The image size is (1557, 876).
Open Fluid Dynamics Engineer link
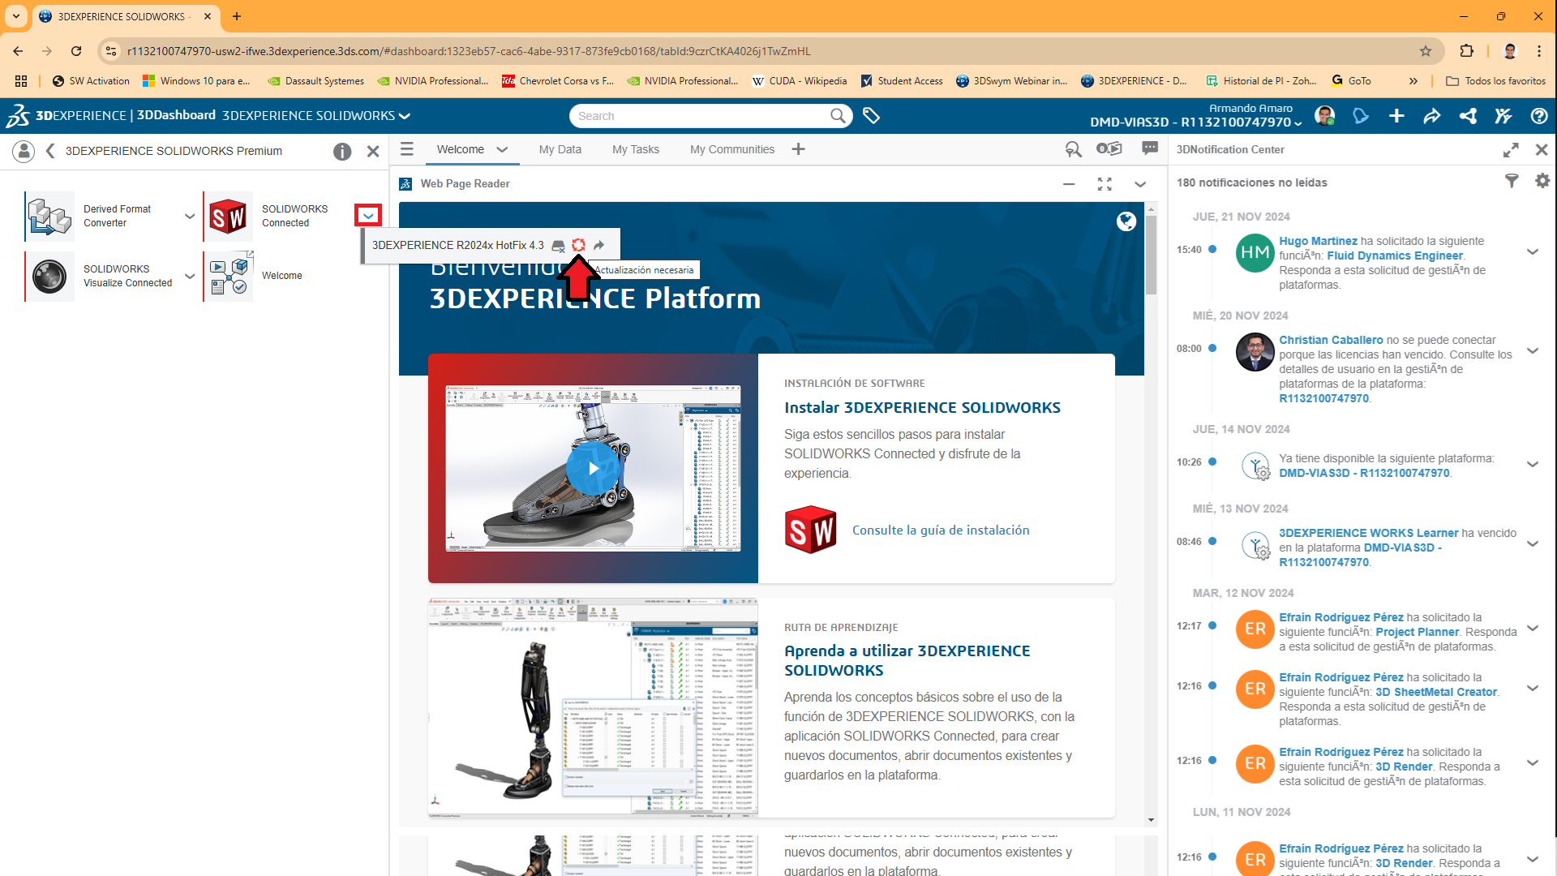point(1395,255)
